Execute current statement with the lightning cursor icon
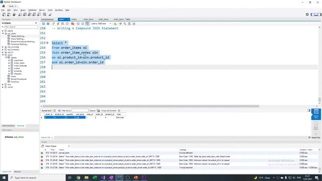This screenshot has width=322, height=181. coord(58,24)
